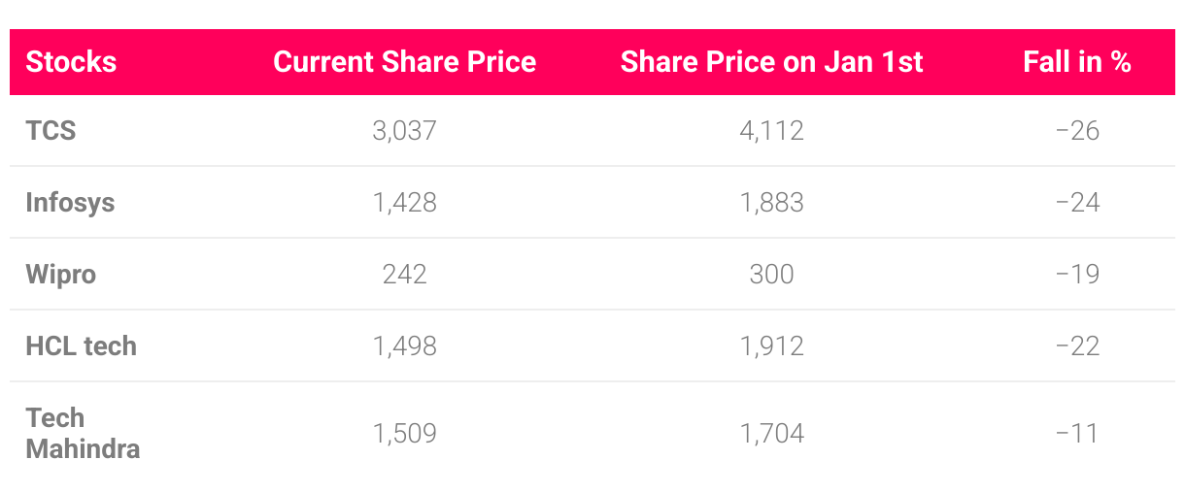This screenshot has height=493, width=1185.
Task: Click the HCL tech row label
Action: 81,346
